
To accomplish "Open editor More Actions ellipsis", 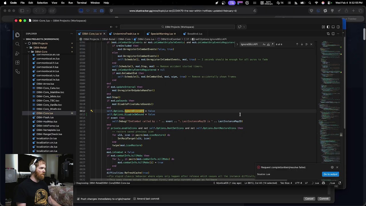I will pos(338,34).
